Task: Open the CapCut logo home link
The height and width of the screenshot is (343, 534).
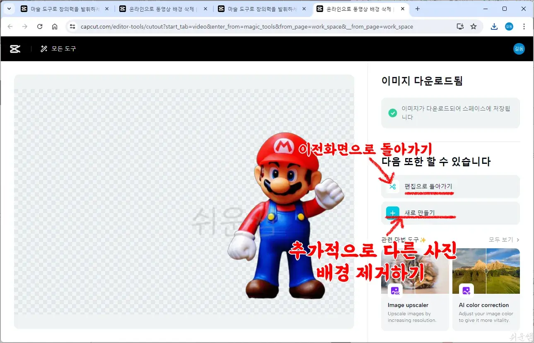Action: click(15, 49)
